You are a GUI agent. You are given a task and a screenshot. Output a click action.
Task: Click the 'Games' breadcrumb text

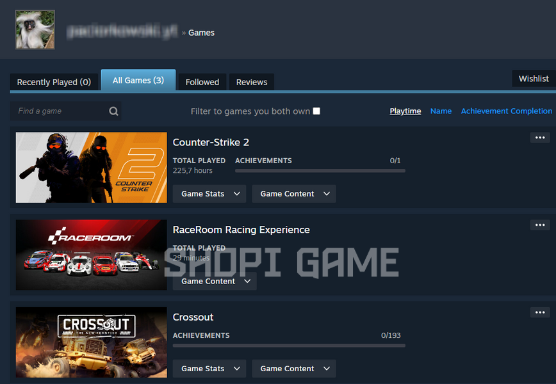(201, 33)
